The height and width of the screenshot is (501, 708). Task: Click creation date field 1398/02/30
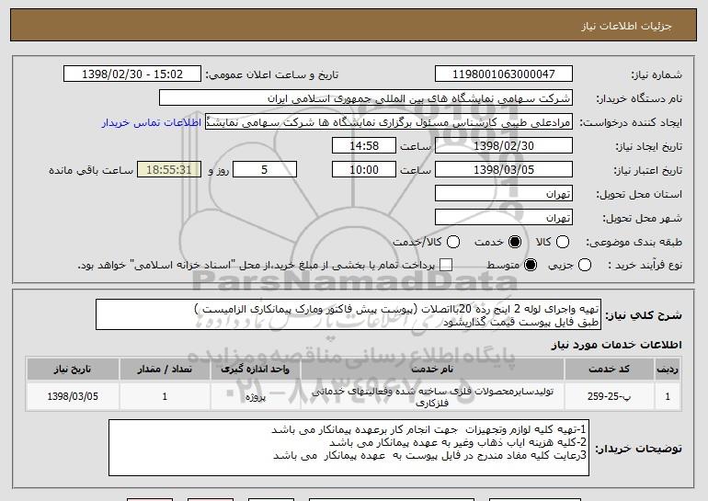tap(504, 146)
